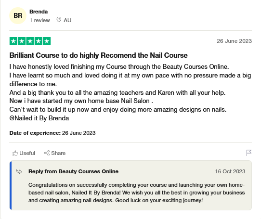Click the Date of experience line
This screenshot has height=219, width=261.
coord(52,133)
